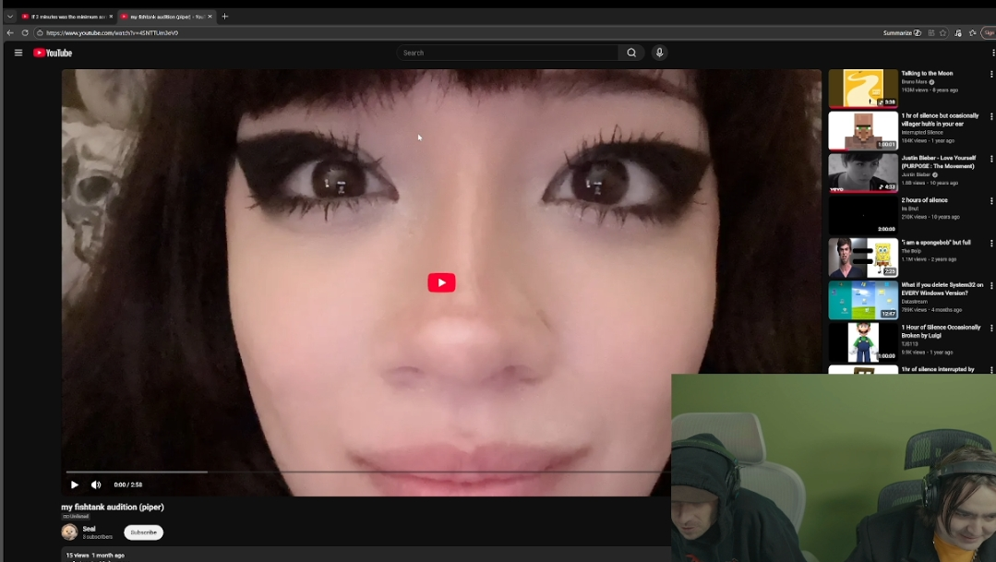Screen dimensions: 996x562
Task: Open options menu for villager silence video
Action: click(x=990, y=117)
